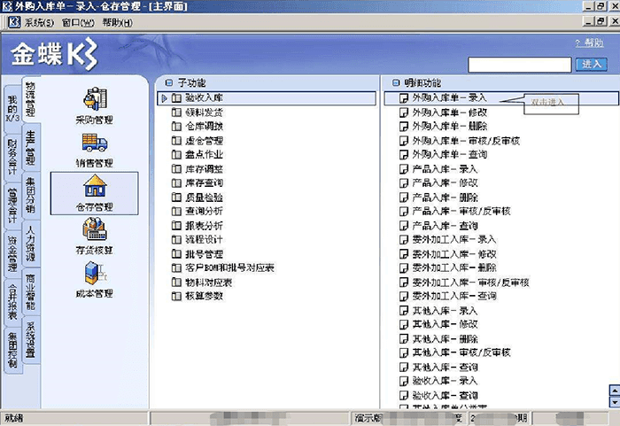
Task: Click the document icon beside 验收入库-查询
Action: click(x=404, y=395)
